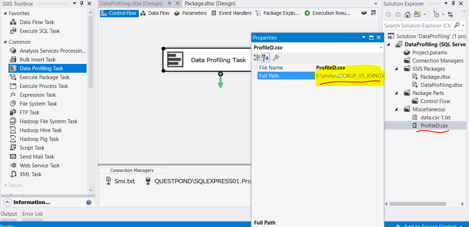Select data.csv 1.txt file

(x=435, y=118)
